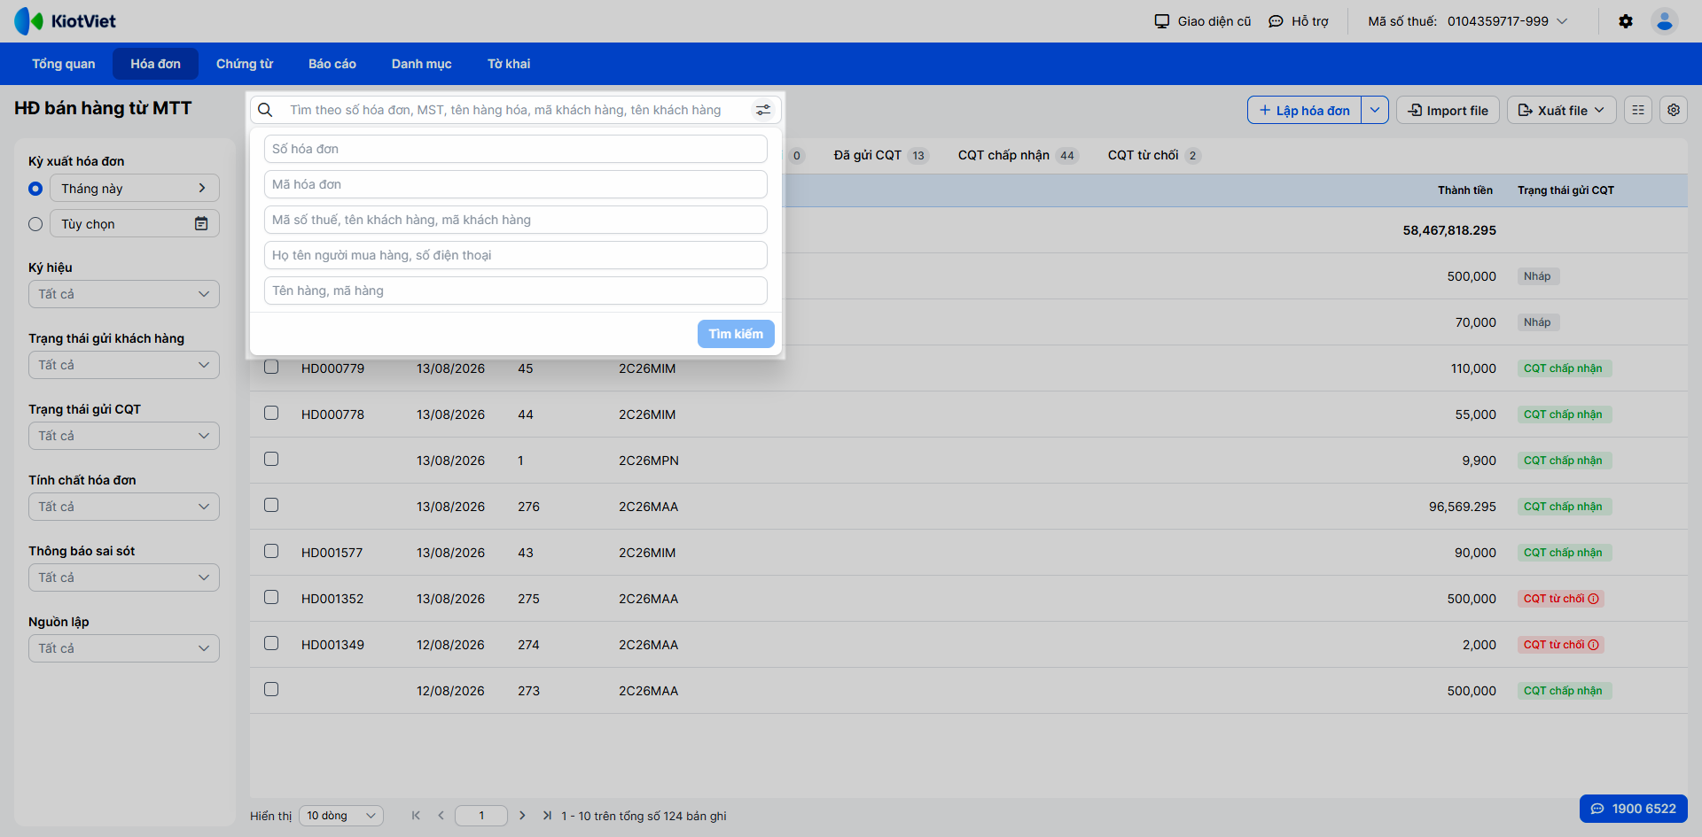Viewport: 1702px width, 837px height.
Task: Tick checkbox for invoice HD001577
Action: (x=271, y=551)
